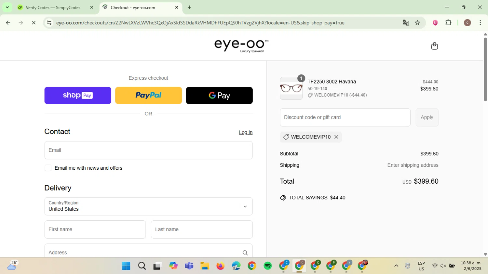This screenshot has height=274, width=488.
Task: Open Task View on taskbar
Action: click(x=157, y=266)
